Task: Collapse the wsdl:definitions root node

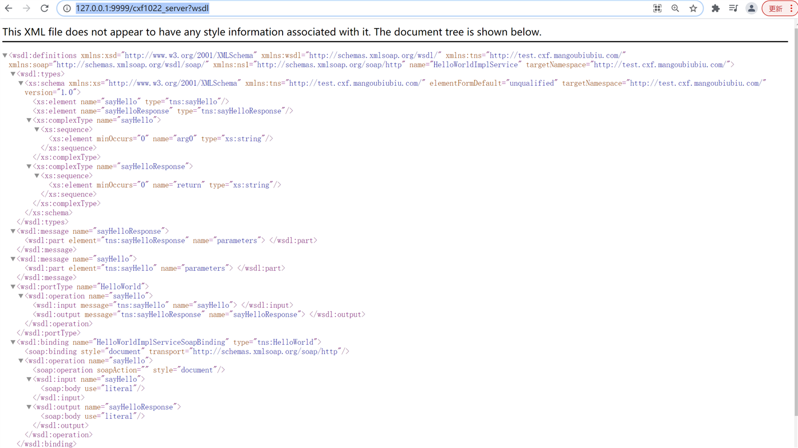Action: click(x=5, y=56)
